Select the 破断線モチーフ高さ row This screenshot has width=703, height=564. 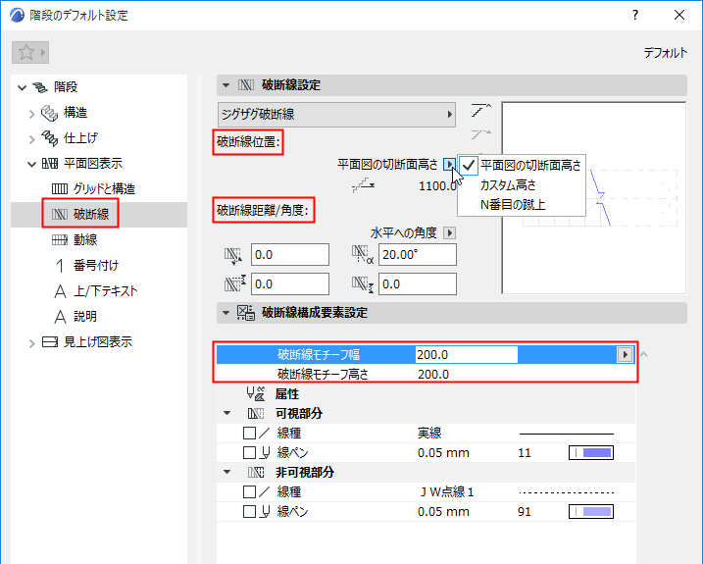point(426,375)
